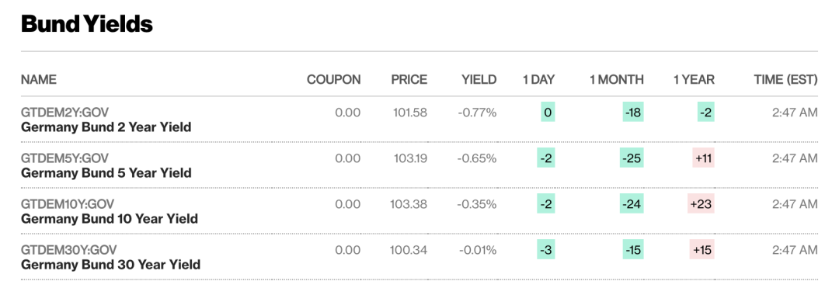The image size is (839, 295).
Task: Click the -25 one-month change badge
Action: pos(632,158)
